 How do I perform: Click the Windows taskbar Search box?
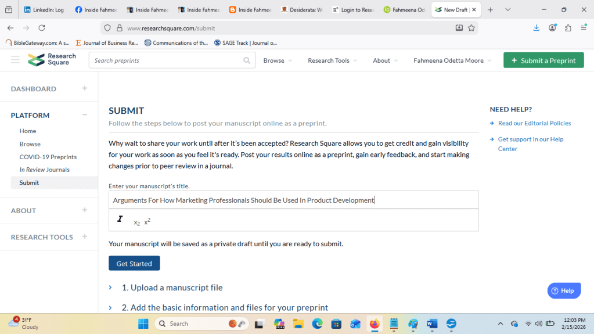click(x=201, y=324)
